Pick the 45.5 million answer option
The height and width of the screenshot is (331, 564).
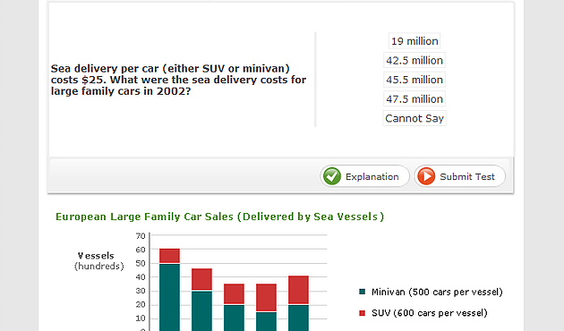pyautogui.click(x=414, y=80)
